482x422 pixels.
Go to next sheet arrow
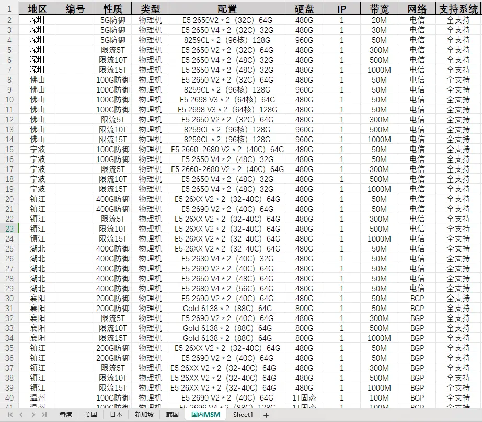tap(33, 415)
